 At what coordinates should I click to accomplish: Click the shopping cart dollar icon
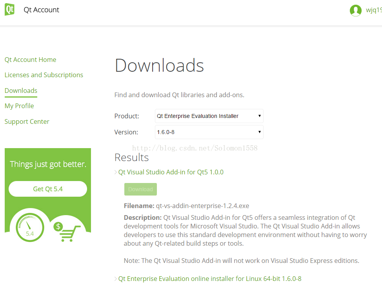point(67,232)
